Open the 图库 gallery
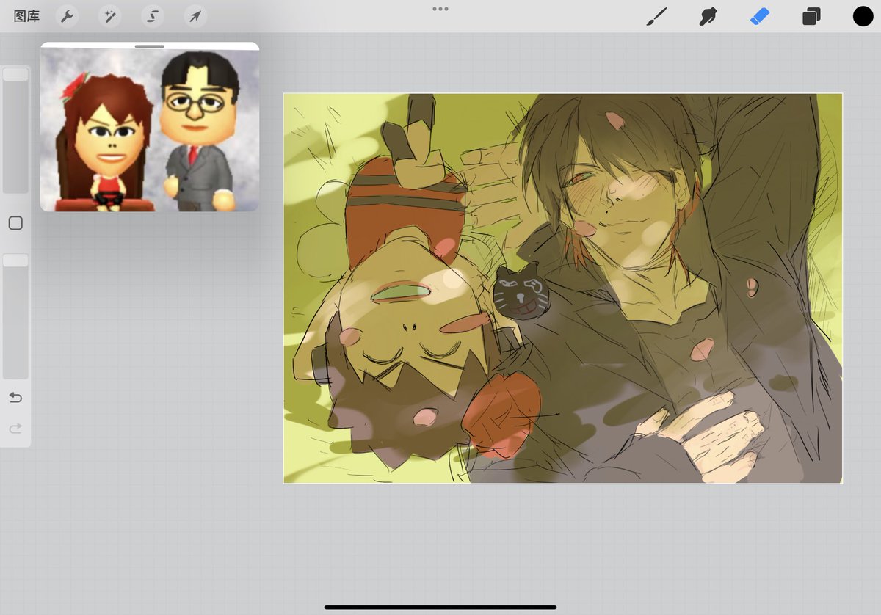This screenshot has width=881, height=615. click(x=26, y=16)
